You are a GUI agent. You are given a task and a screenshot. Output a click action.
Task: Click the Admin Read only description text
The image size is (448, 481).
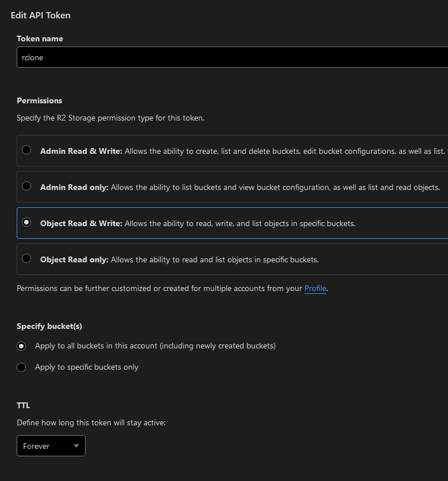pos(276,187)
